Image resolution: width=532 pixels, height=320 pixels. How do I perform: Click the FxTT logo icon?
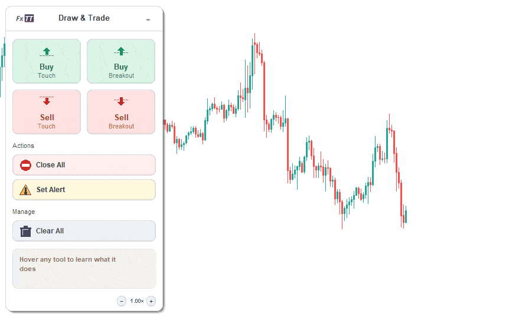(x=25, y=18)
